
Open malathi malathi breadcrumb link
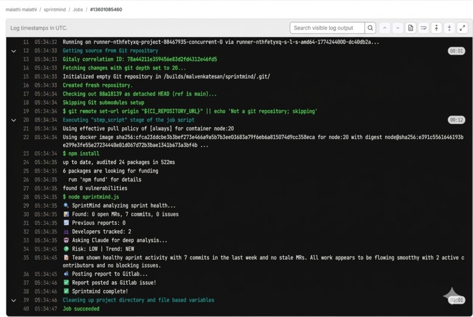(x=21, y=9)
